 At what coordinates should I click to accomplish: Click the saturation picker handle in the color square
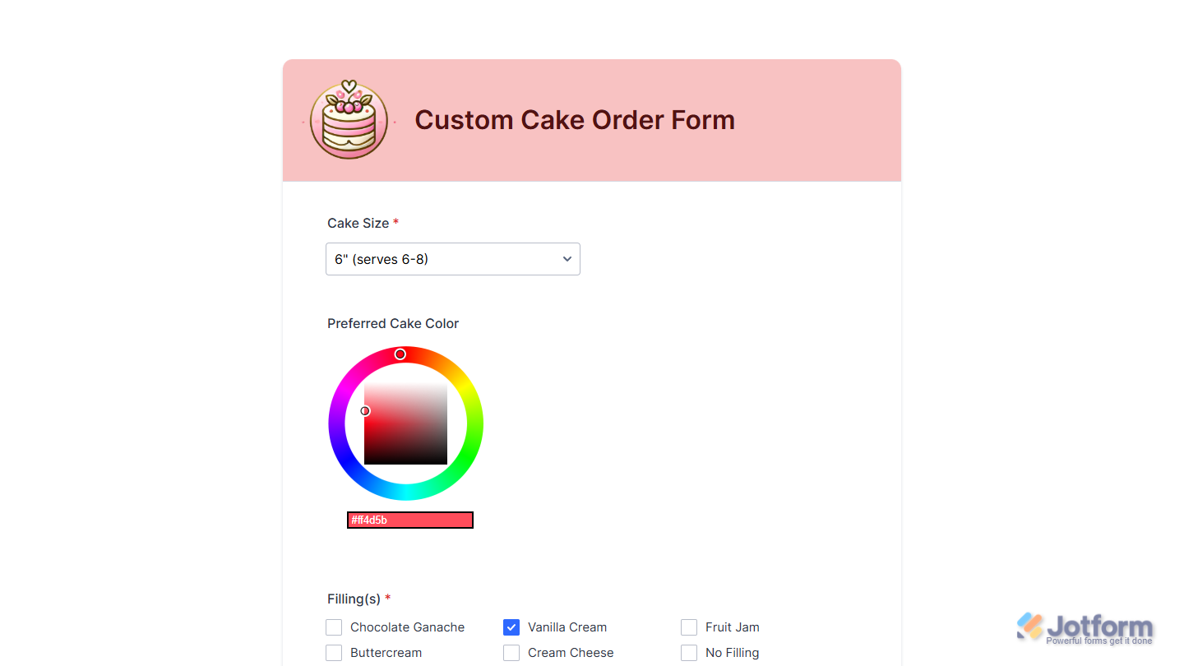366,410
